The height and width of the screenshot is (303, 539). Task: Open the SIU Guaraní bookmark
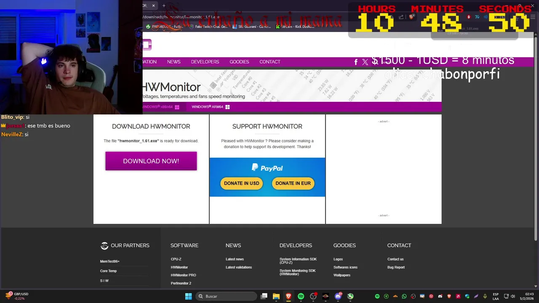(251, 27)
